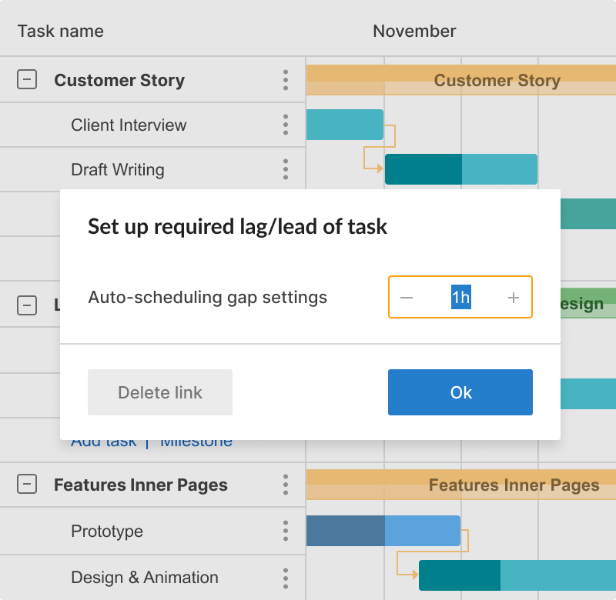Click the Ok button in dialog
Screen dimensions: 616x600
(x=460, y=392)
